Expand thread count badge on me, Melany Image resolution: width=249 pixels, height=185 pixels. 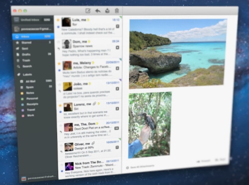[117, 68]
